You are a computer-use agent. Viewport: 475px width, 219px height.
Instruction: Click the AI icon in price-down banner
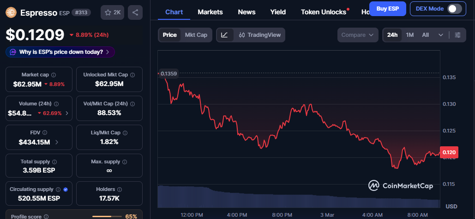click(13, 52)
